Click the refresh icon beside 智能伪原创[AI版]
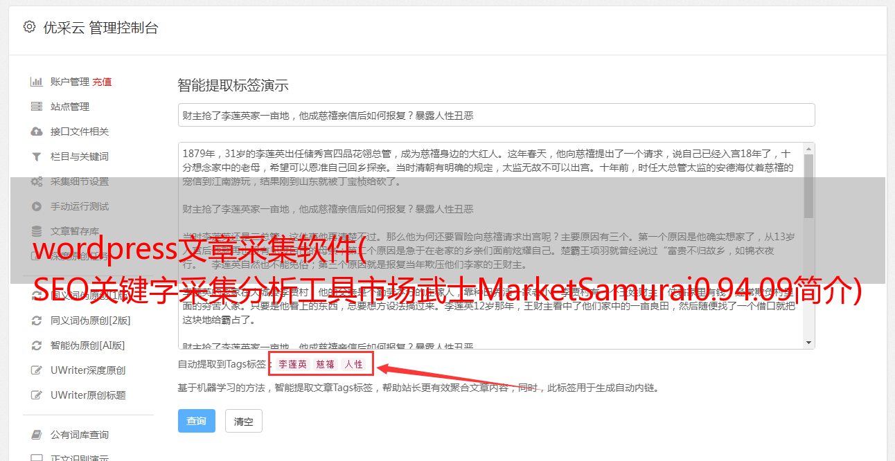 [37, 345]
